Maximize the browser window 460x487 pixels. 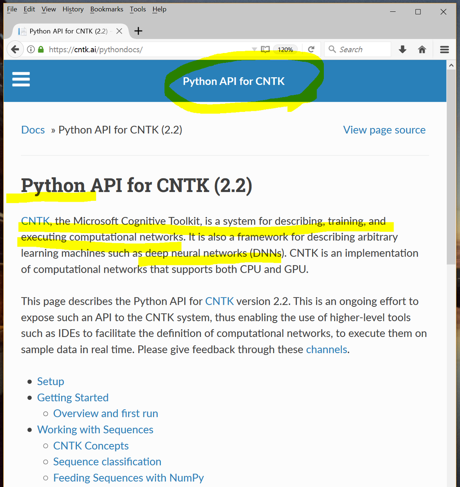(x=418, y=12)
